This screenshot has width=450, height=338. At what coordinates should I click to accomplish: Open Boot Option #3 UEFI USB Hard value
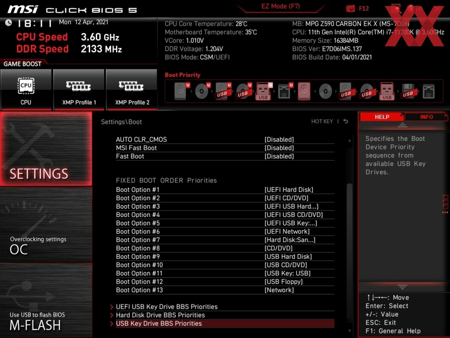click(291, 206)
